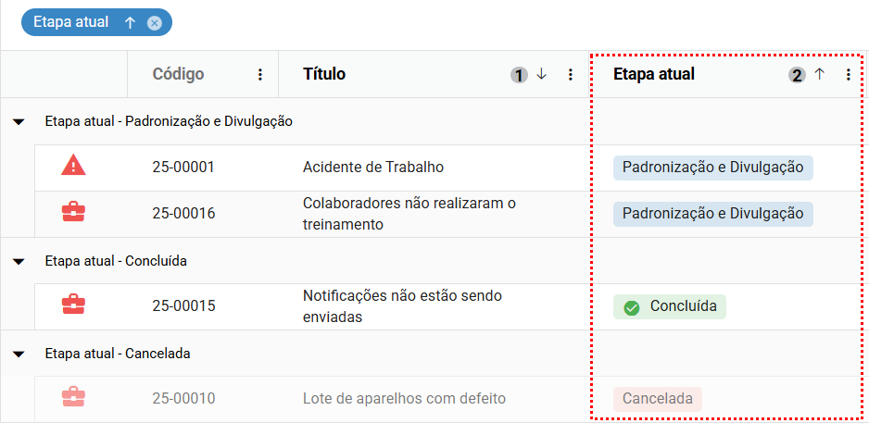Open the Código column options menu
869x423 pixels.
click(260, 75)
